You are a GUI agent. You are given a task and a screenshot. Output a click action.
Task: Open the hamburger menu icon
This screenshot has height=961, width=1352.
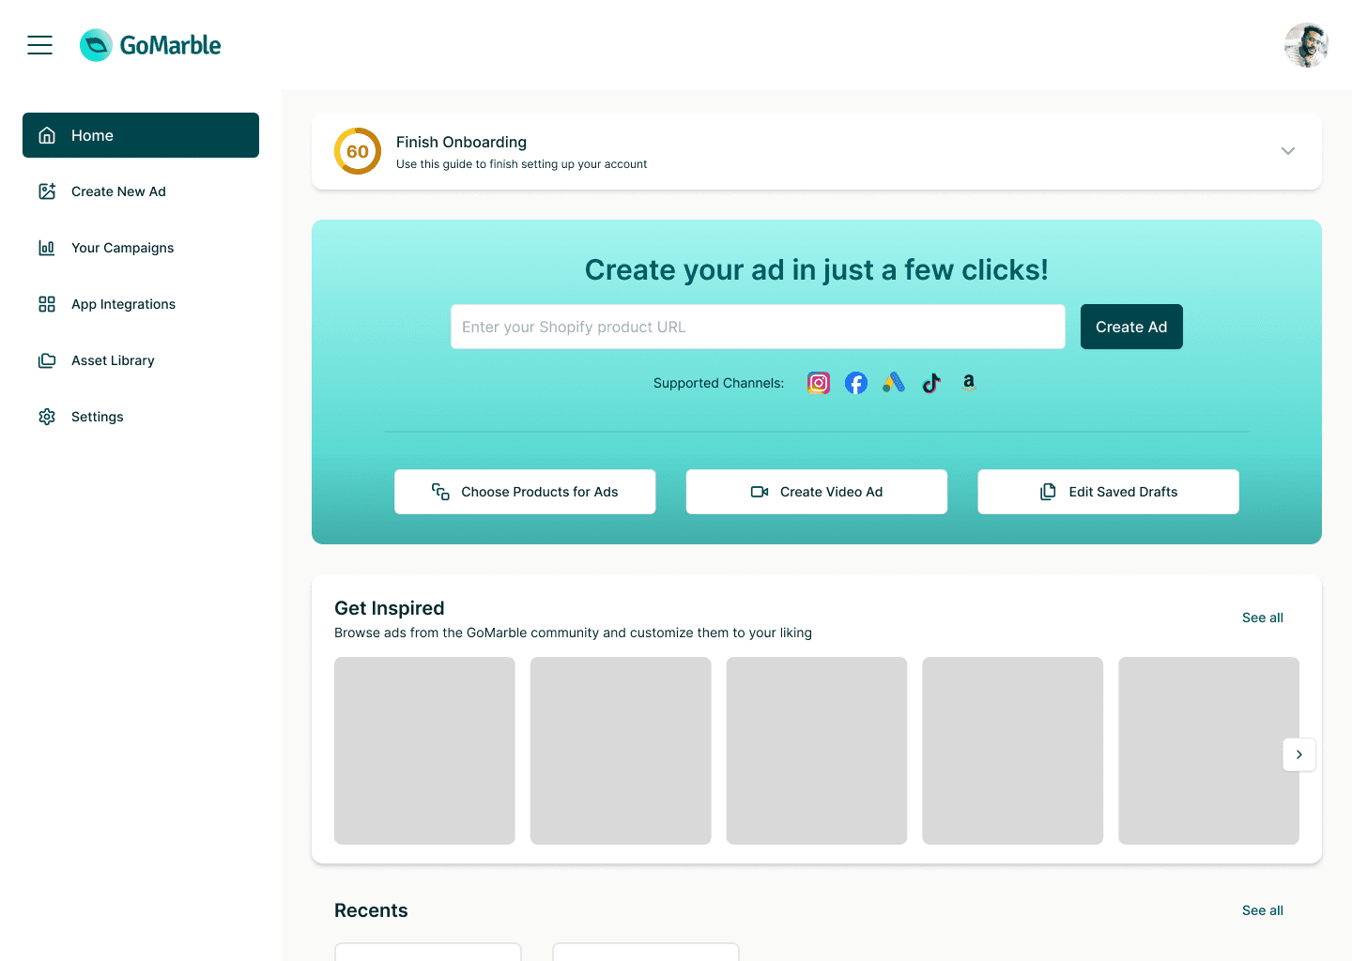pyautogui.click(x=39, y=45)
